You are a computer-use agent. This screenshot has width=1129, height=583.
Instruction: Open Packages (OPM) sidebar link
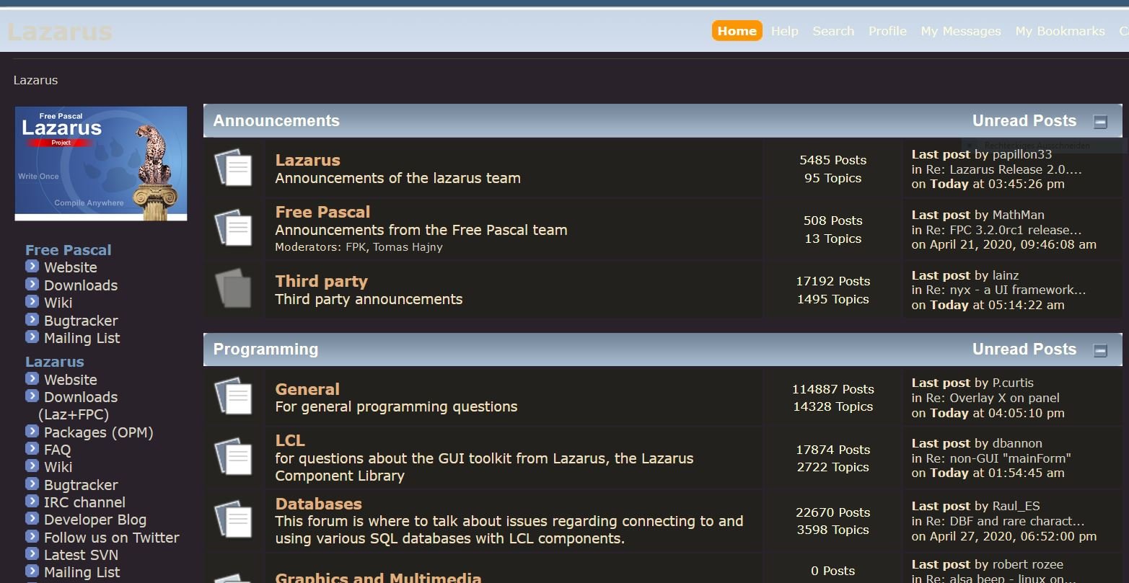(x=98, y=432)
